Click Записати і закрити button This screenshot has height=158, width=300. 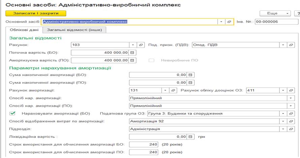point(36,13)
